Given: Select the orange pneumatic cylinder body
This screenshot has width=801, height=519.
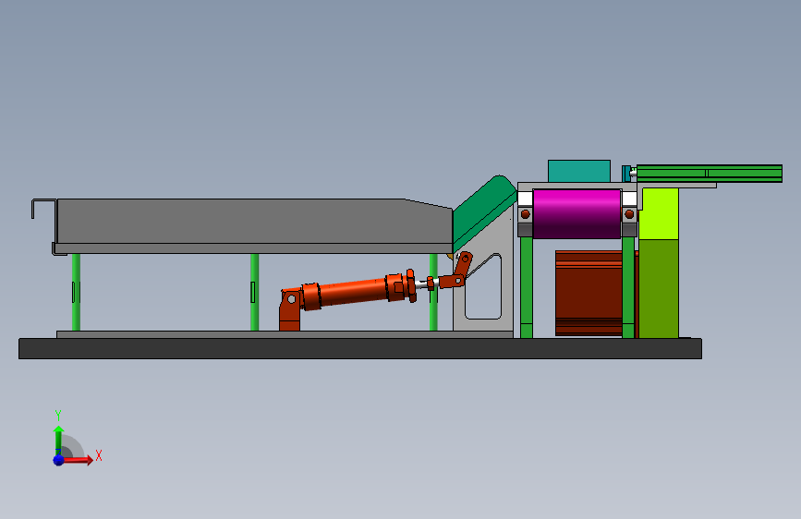Looking at the screenshot, I should click(x=353, y=292).
